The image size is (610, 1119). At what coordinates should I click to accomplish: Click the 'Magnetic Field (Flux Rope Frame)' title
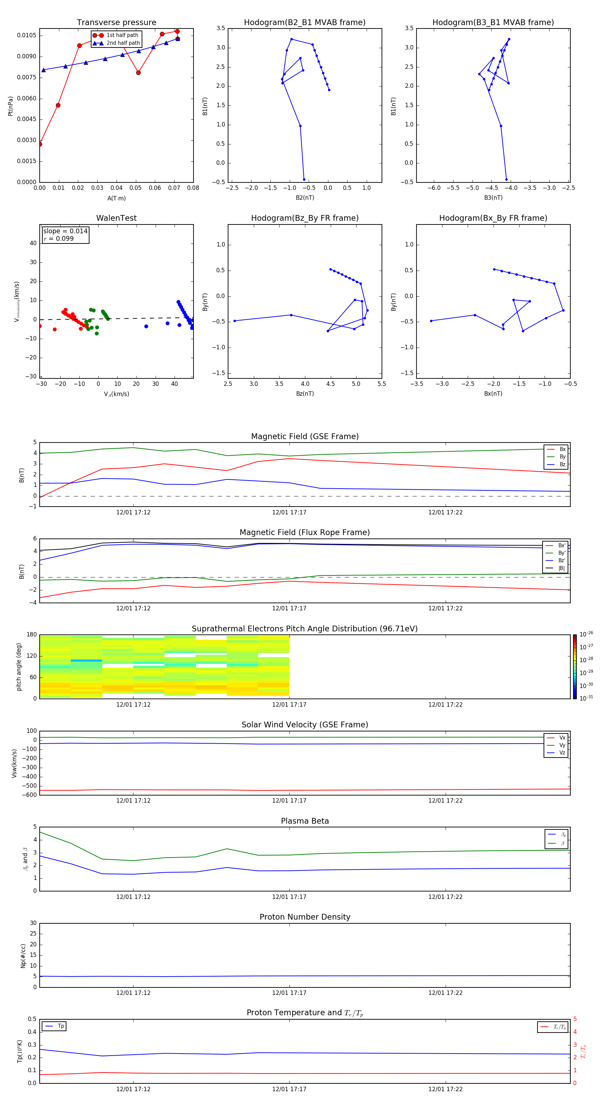click(305, 533)
